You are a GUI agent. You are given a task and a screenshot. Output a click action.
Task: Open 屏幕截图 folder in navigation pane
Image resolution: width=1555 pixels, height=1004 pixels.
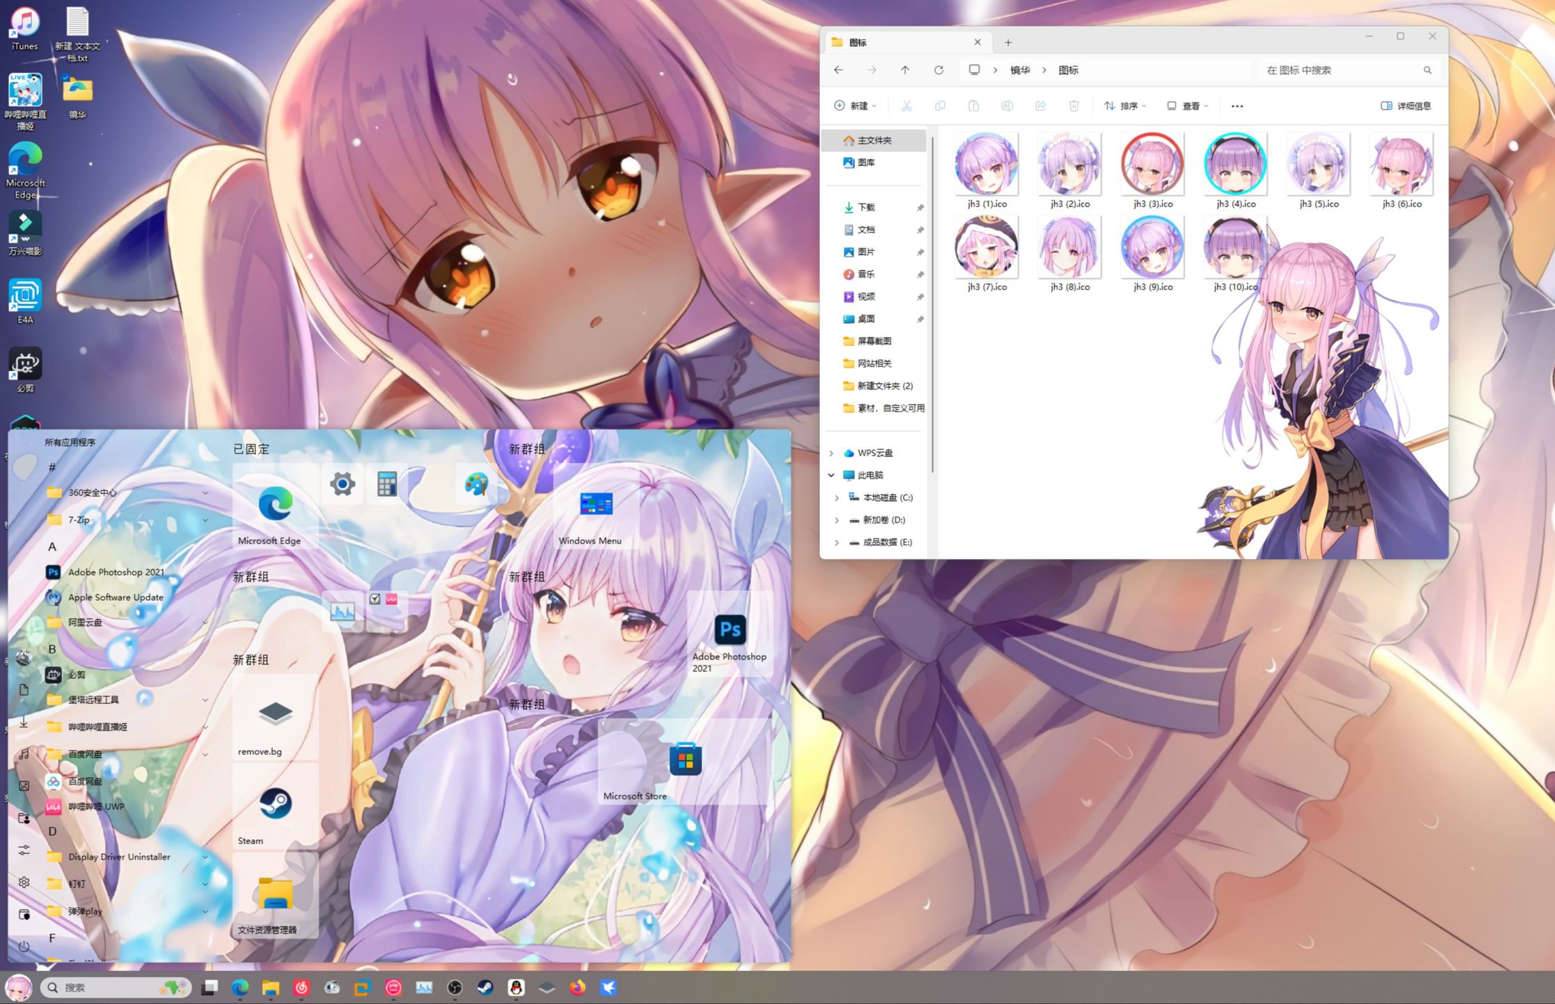(874, 341)
